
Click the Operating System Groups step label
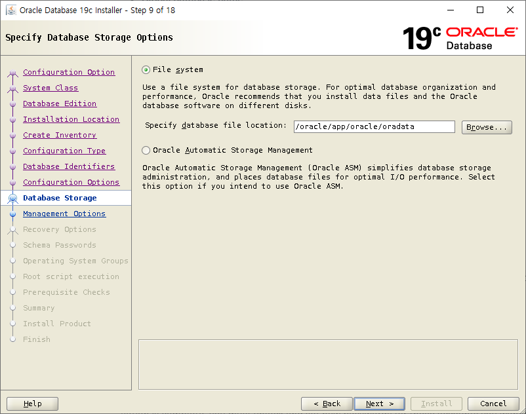(x=75, y=261)
